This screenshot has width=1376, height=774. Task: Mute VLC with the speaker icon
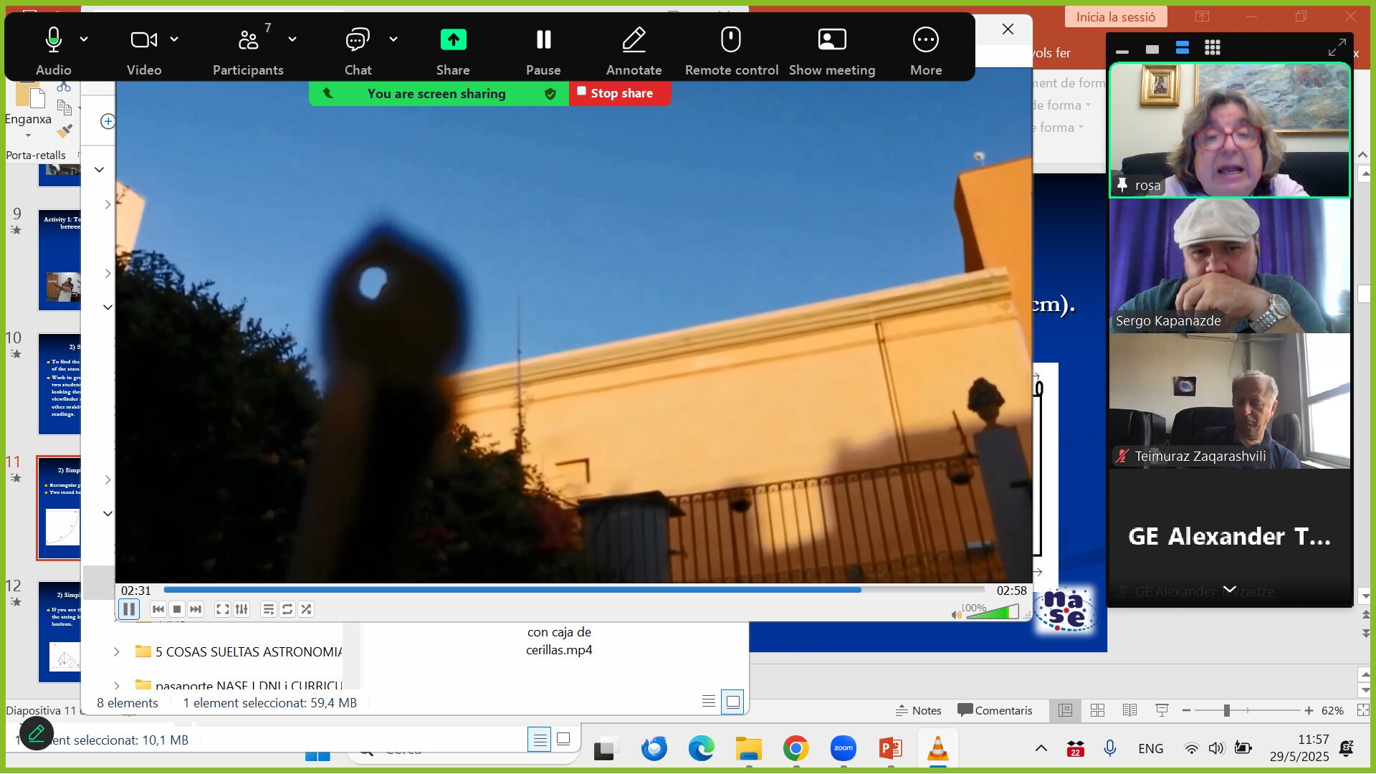pos(956,614)
